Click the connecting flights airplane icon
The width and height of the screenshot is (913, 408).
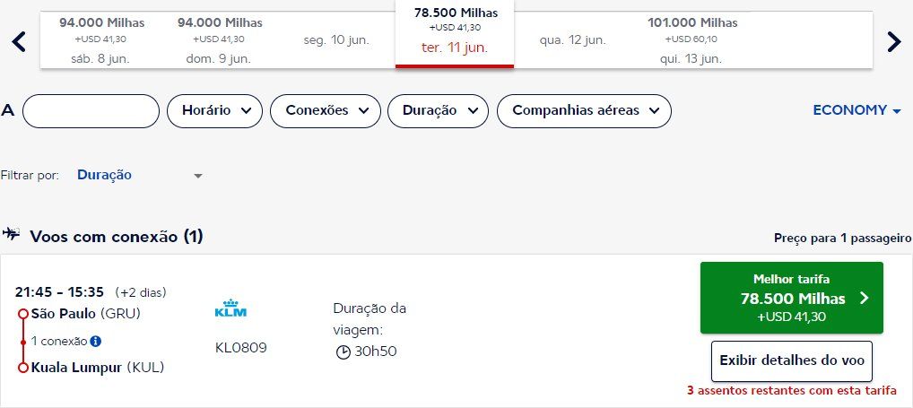click(12, 236)
